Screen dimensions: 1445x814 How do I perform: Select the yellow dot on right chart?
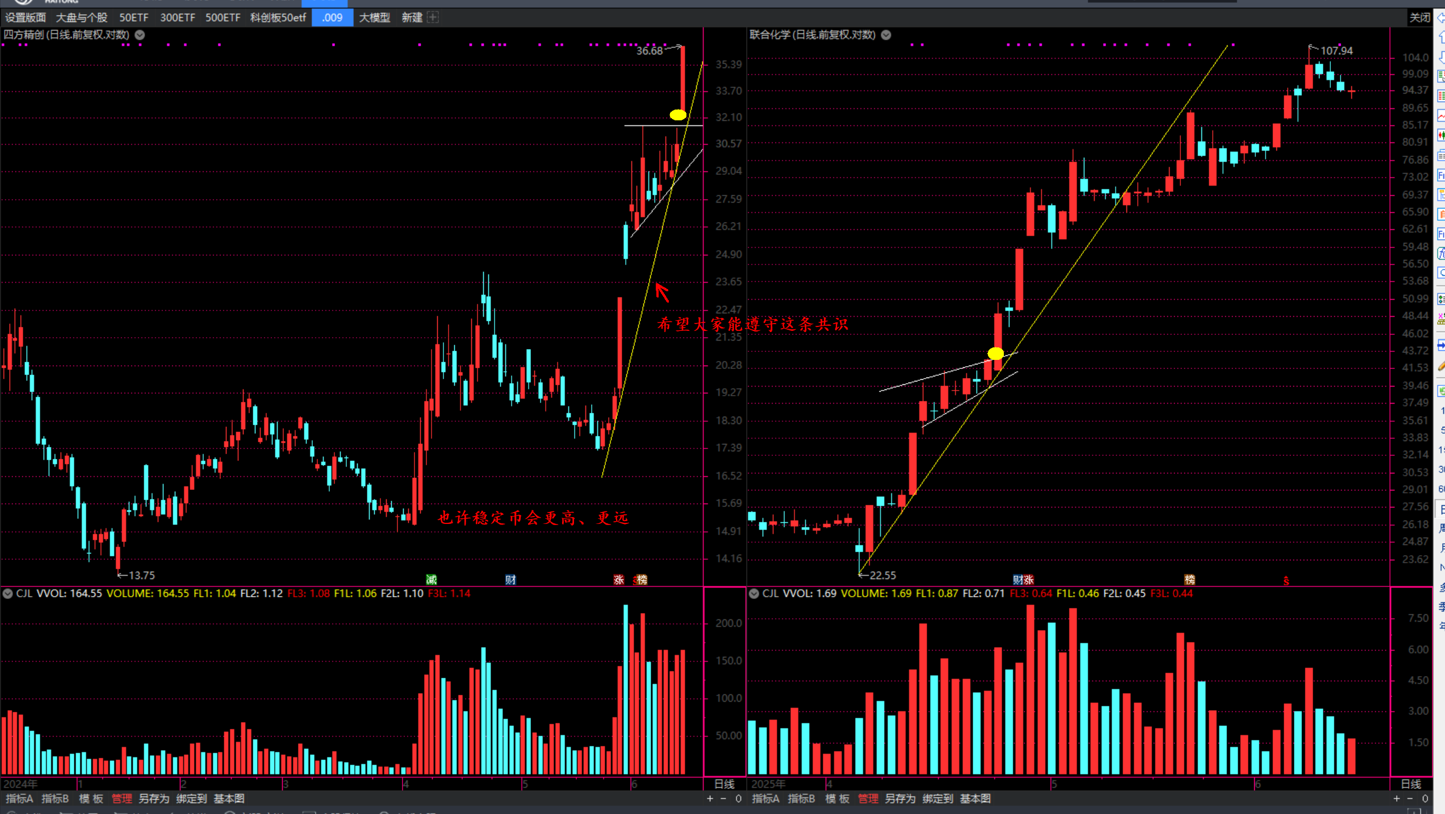pyautogui.click(x=995, y=354)
